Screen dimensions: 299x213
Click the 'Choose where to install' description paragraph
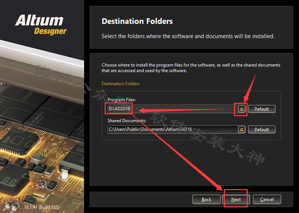[191, 68]
